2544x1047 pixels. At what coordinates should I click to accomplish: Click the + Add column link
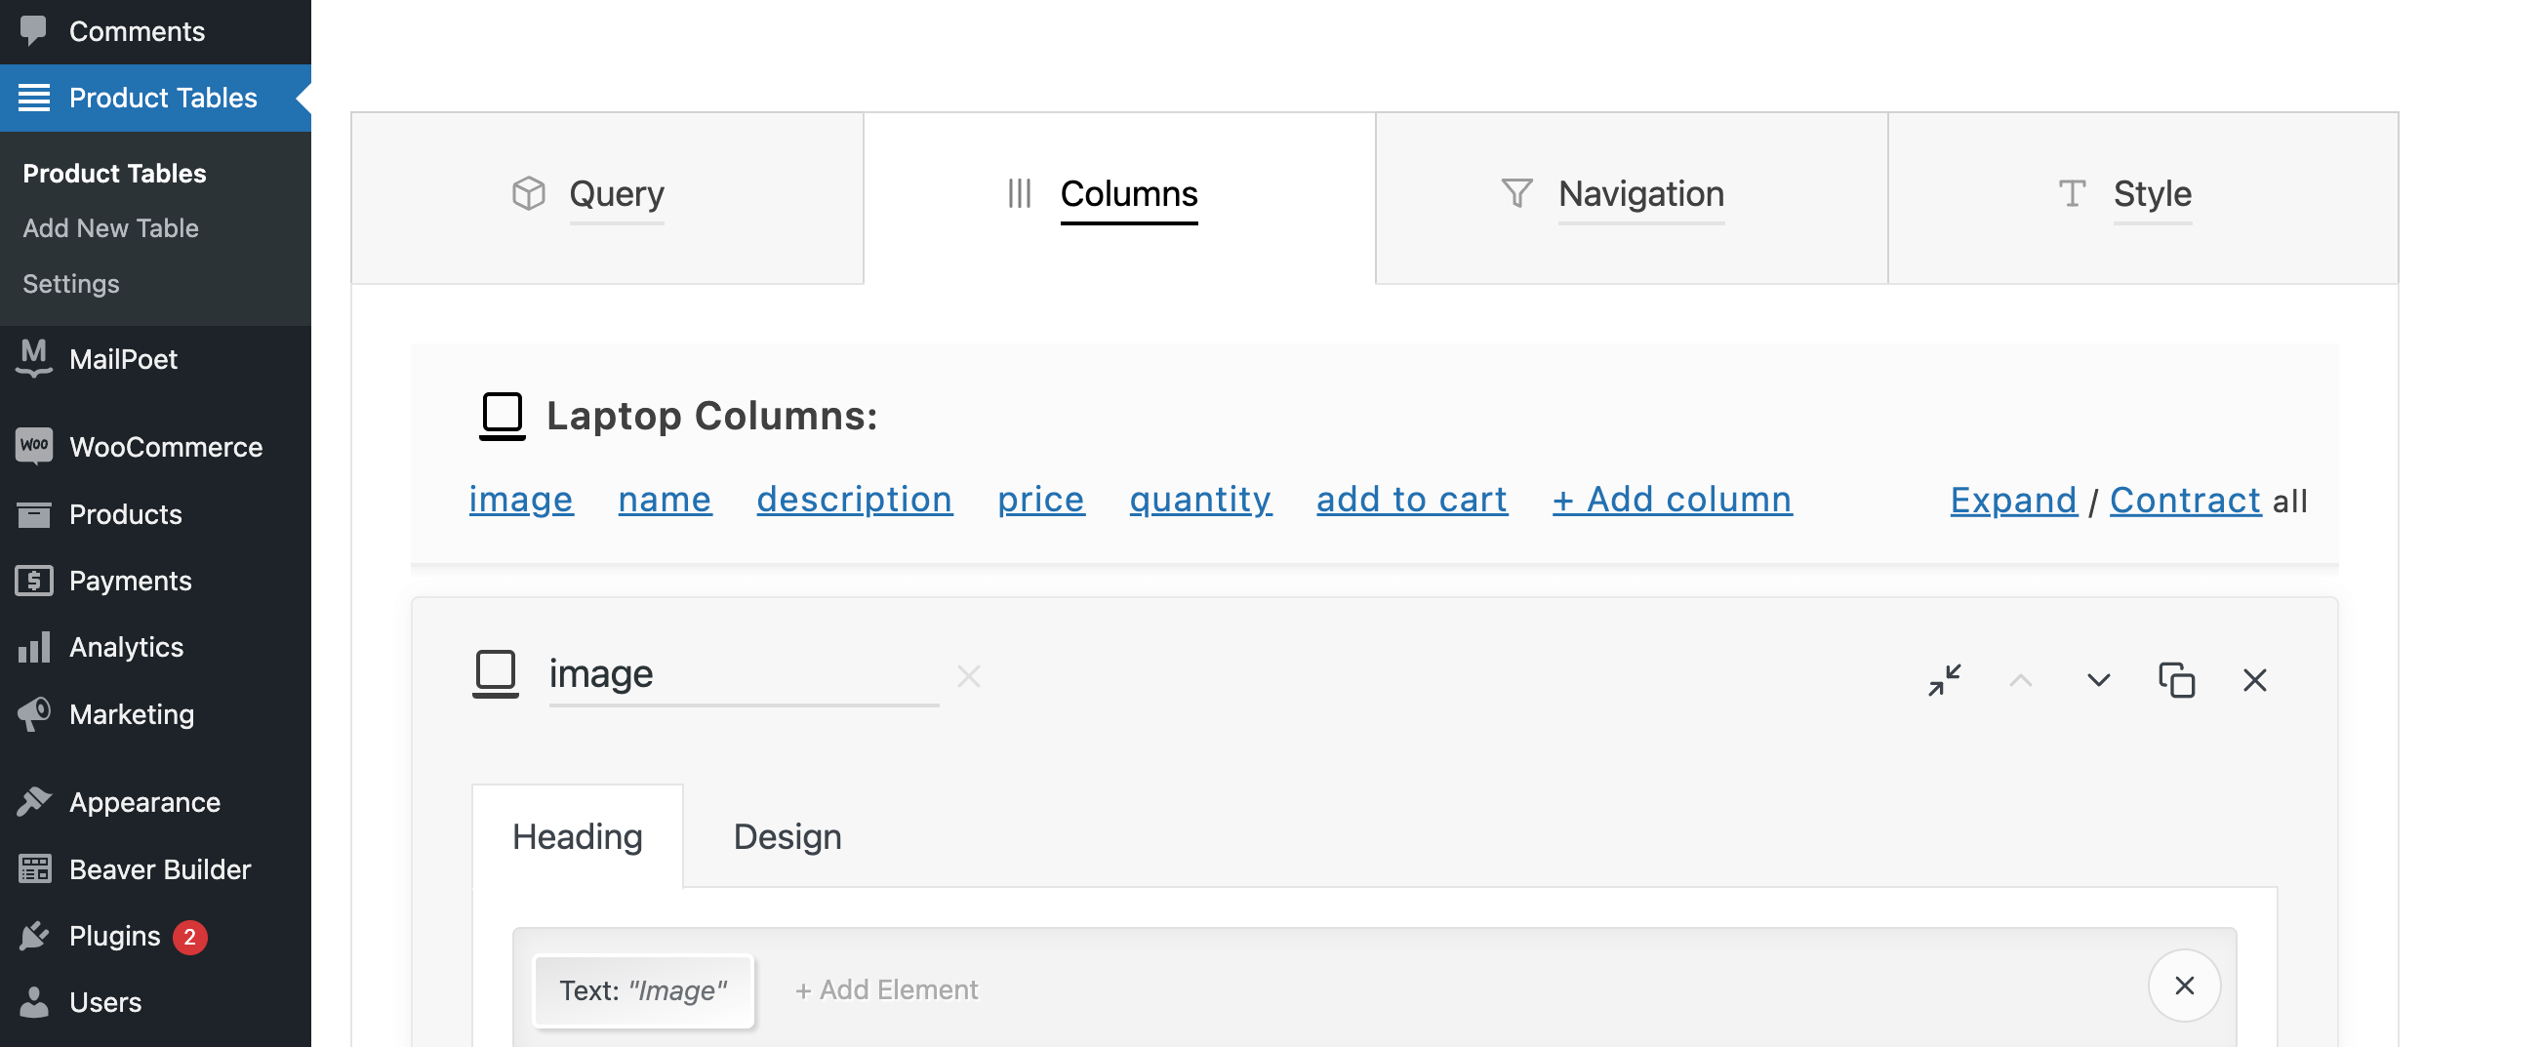coord(1672,500)
